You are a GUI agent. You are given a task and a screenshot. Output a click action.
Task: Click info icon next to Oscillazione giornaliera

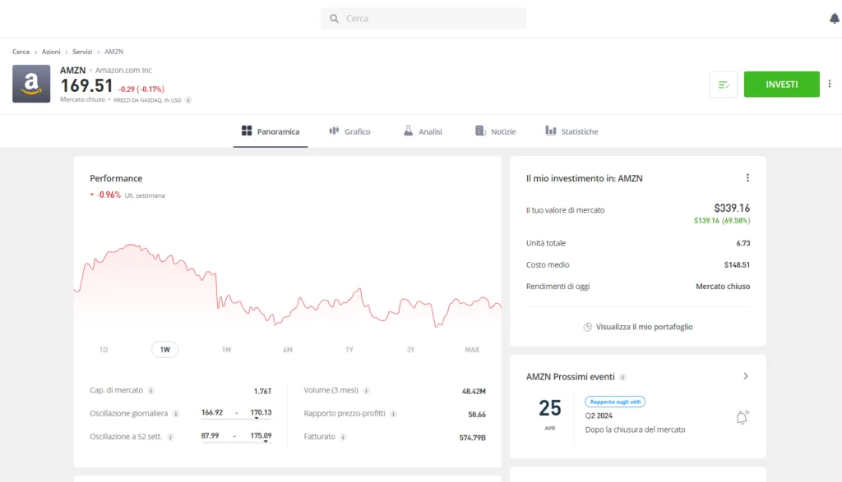click(176, 414)
